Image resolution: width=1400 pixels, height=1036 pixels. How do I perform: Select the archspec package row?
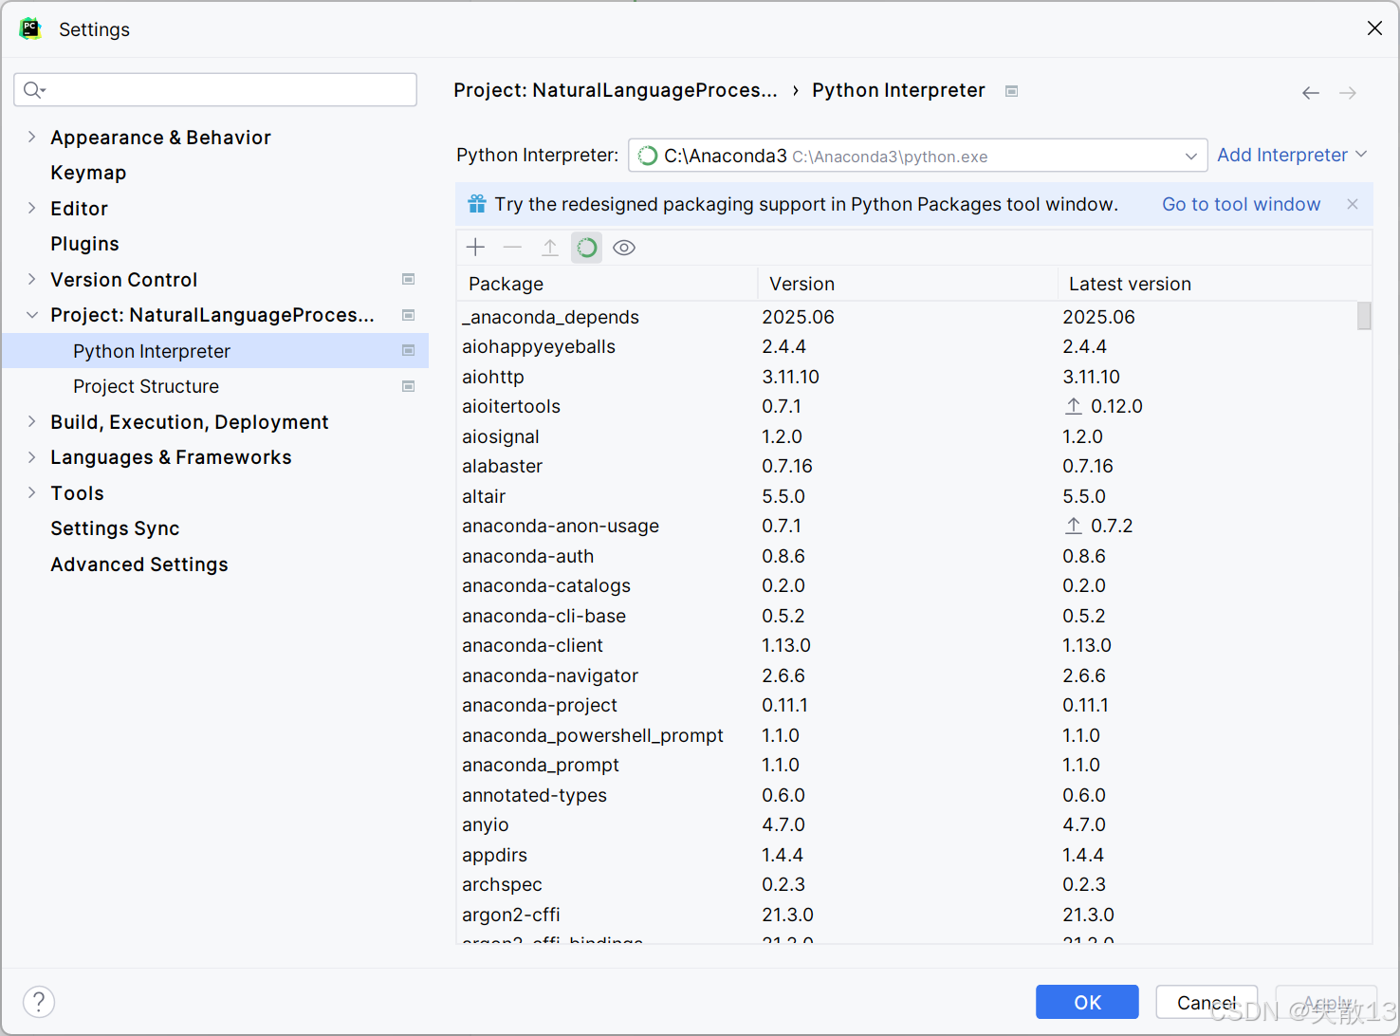(x=907, y=884)
